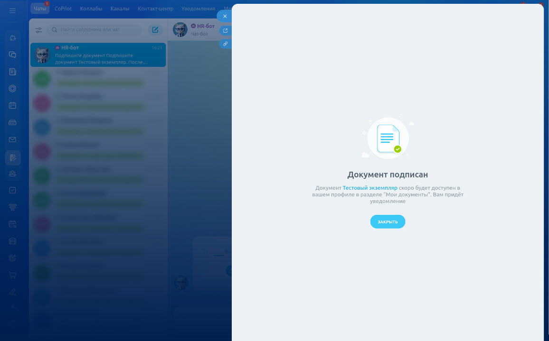The height and width of the screenshot is (341, 549).
Task: Open chat list filter settings icon
Action: coord(38,30)
